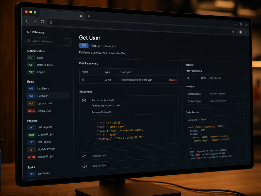Open the Create Project endpoint
Screen dimensions: 261x196
tap(46, 135)
